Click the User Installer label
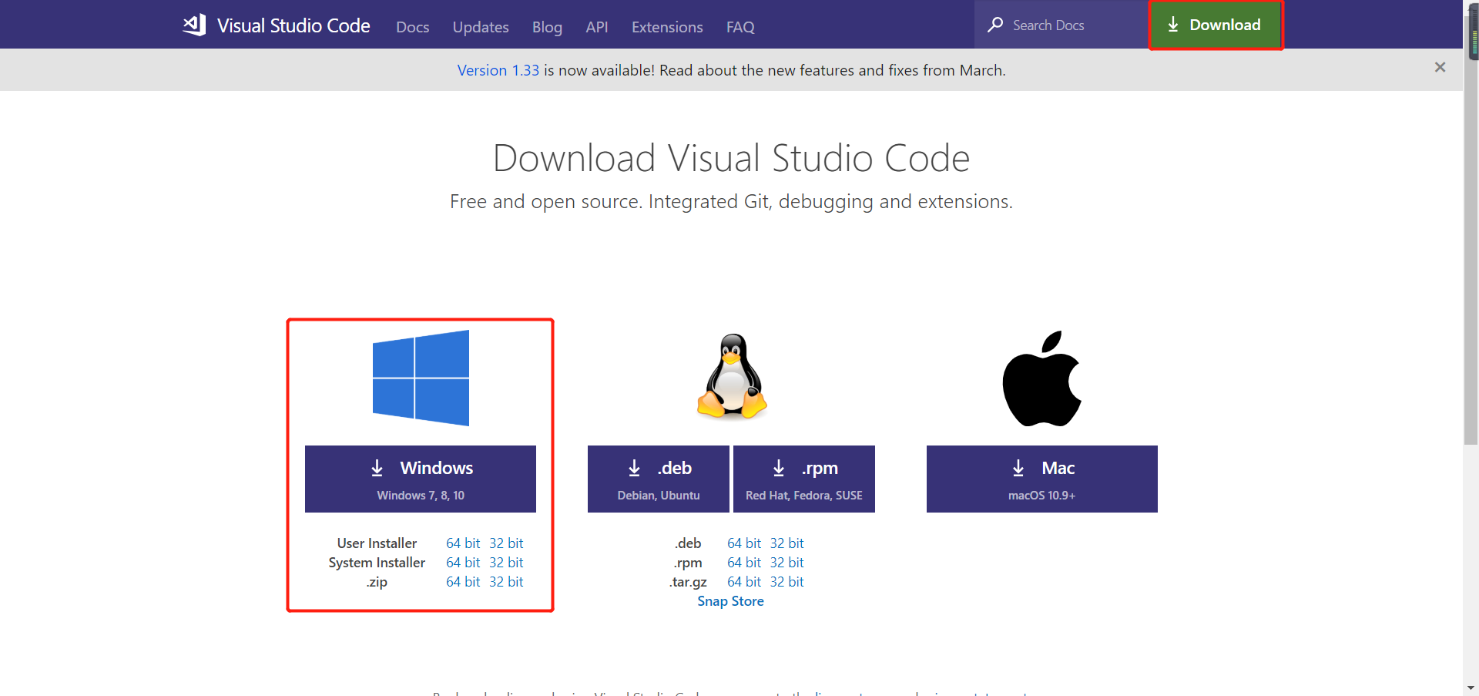 pos(377,543)
